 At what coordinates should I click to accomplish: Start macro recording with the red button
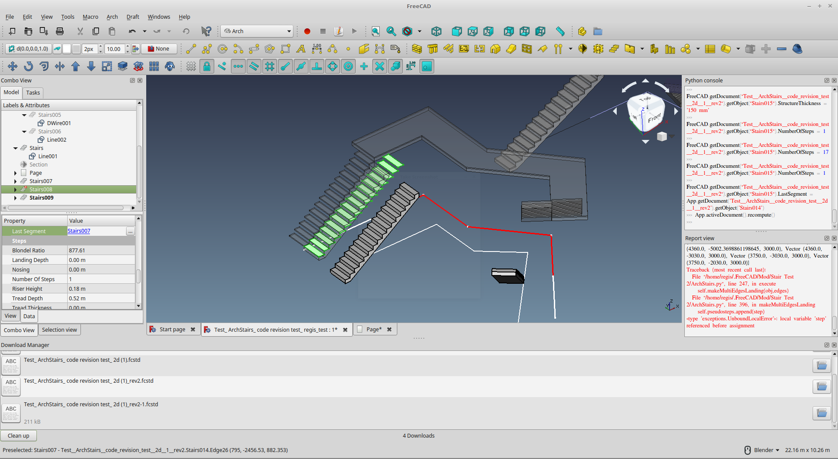[x=307, y=31]
